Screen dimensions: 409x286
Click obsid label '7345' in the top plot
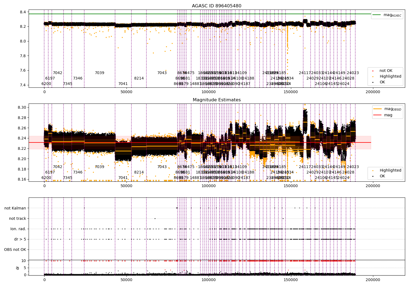[x=68, y=84]
